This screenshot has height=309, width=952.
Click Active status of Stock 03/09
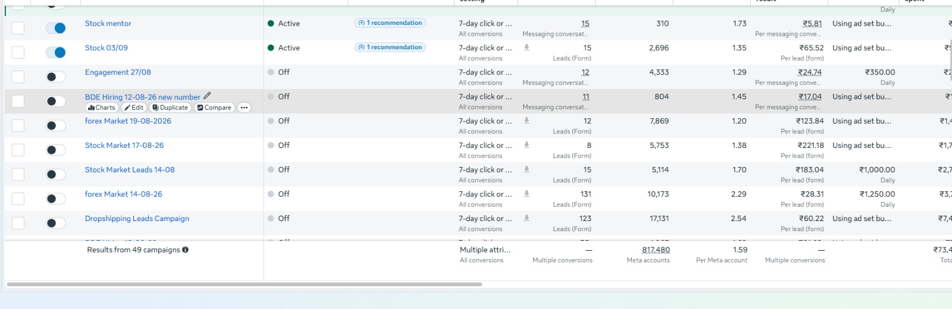284,48
